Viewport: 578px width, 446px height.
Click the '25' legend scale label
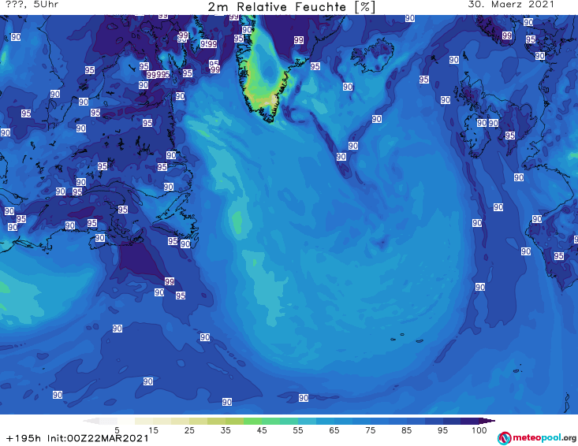click(189, 430)
